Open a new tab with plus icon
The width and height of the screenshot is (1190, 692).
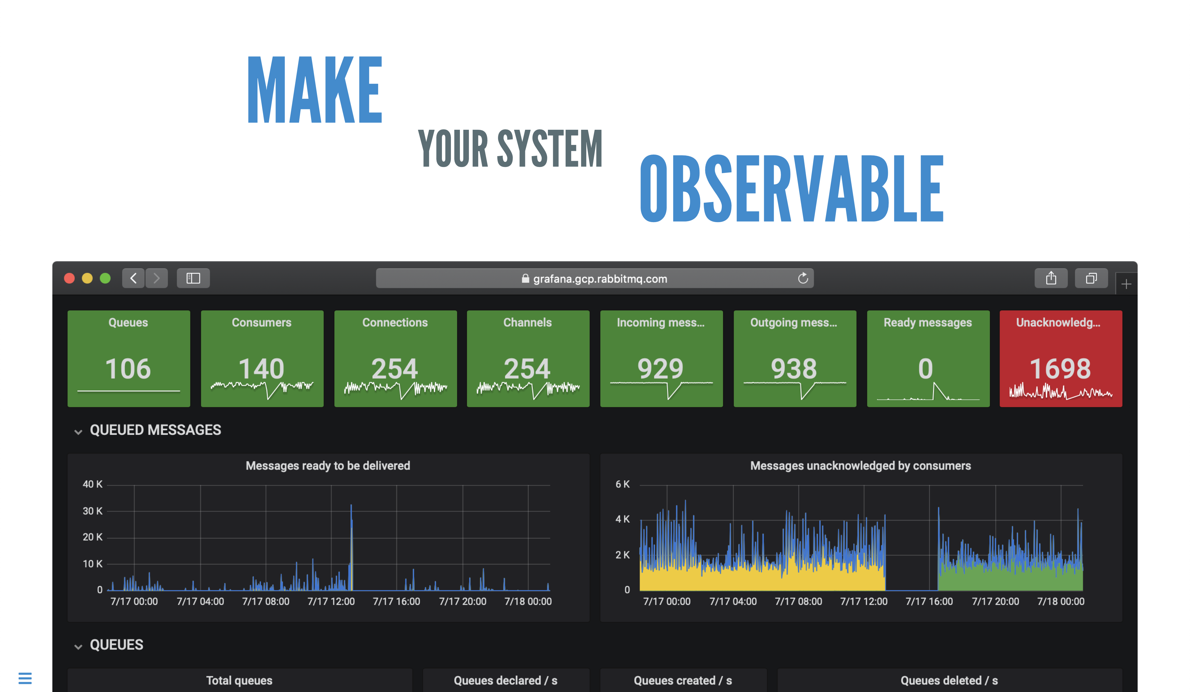point(1126,284)
